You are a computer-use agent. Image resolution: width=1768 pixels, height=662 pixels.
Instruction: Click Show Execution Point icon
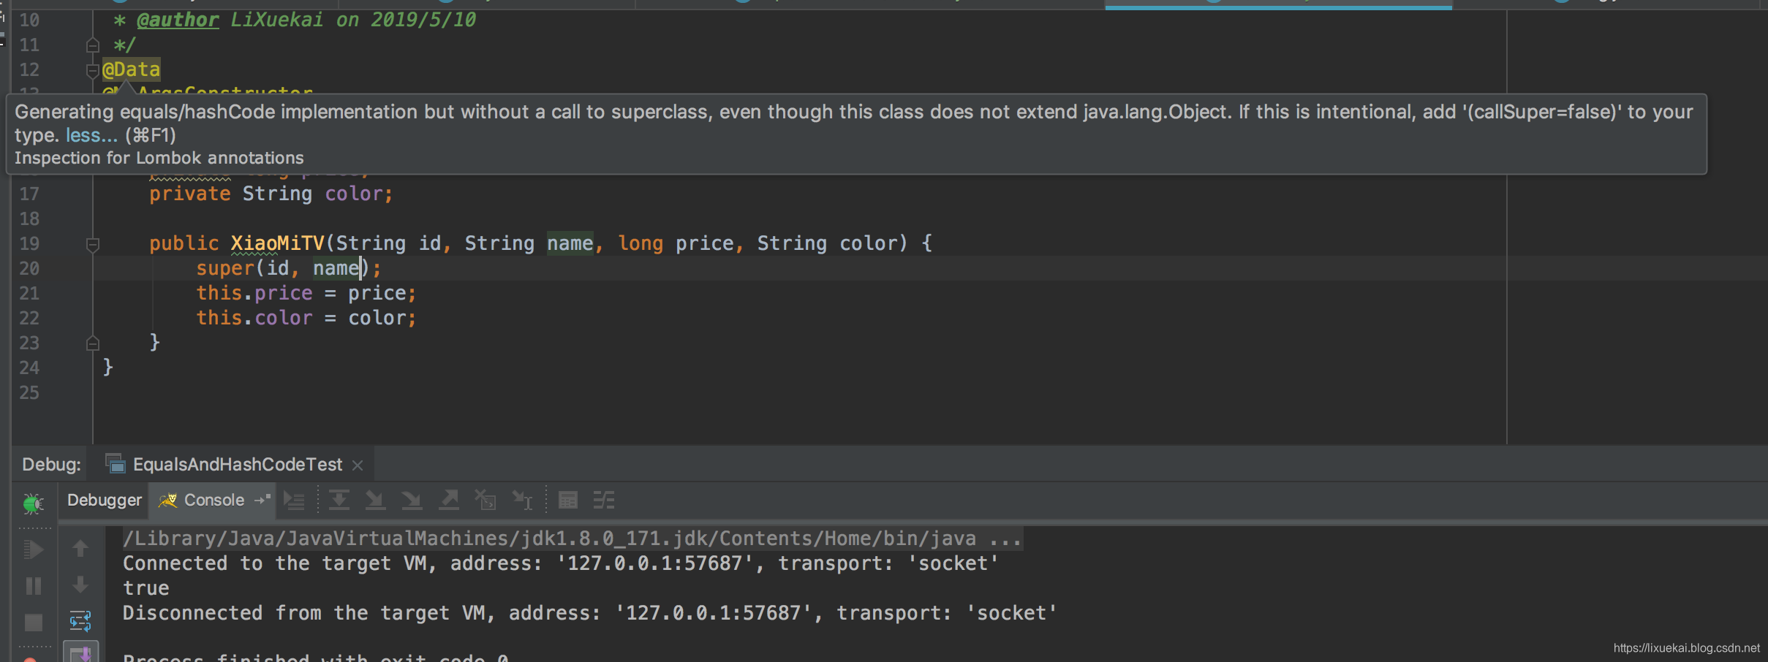pos(294,501)
